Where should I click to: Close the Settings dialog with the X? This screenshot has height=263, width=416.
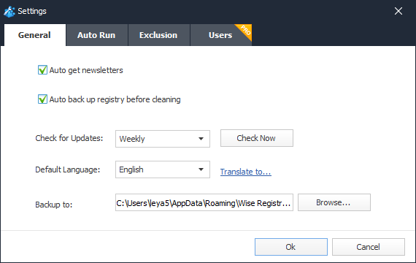point(398,11)
